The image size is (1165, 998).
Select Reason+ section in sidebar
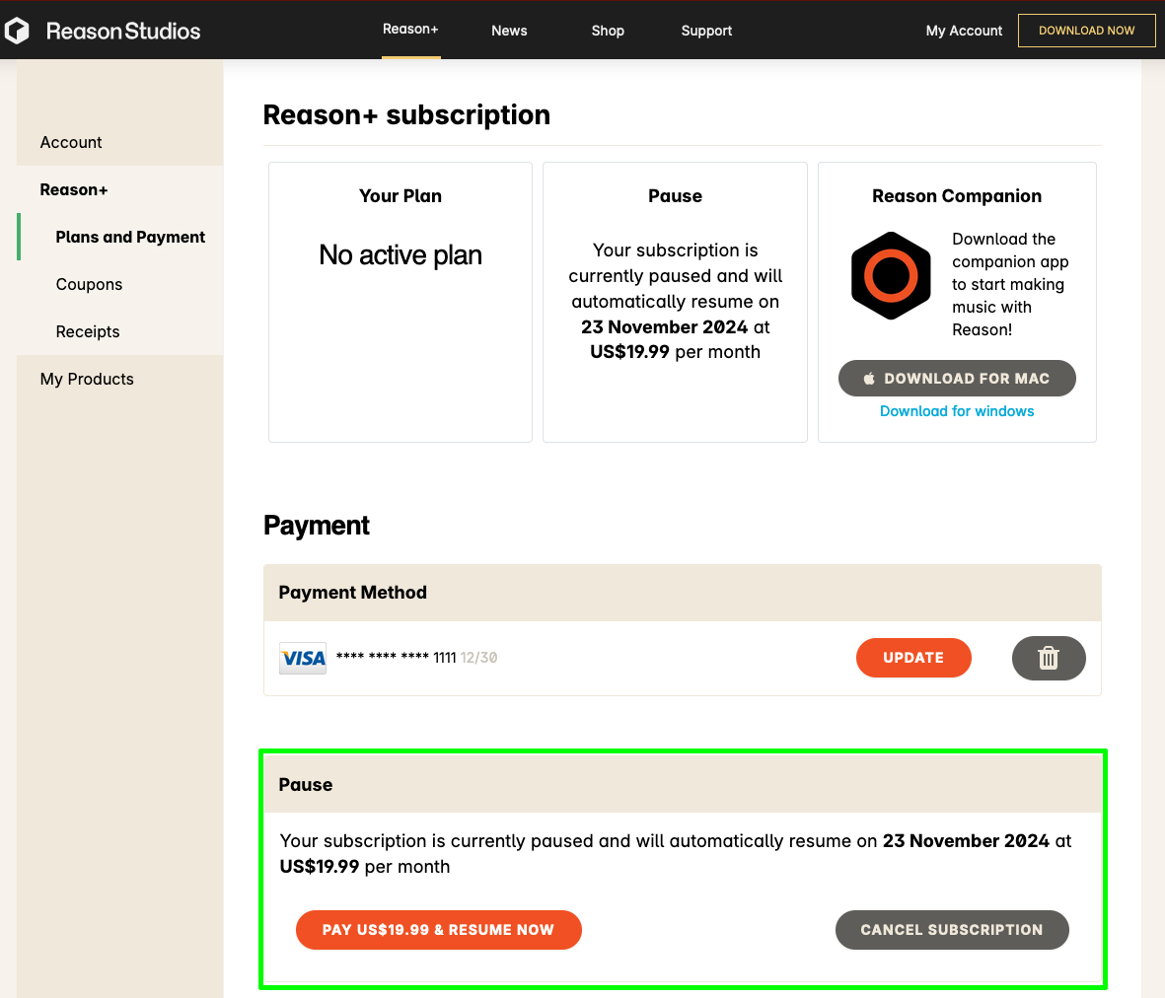pyautogui.click(x=74, y=189)
